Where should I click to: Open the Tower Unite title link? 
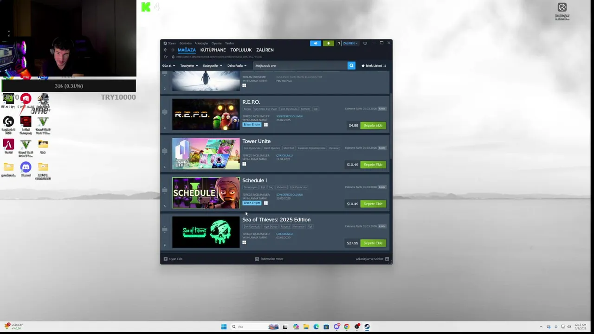[256, 141]
